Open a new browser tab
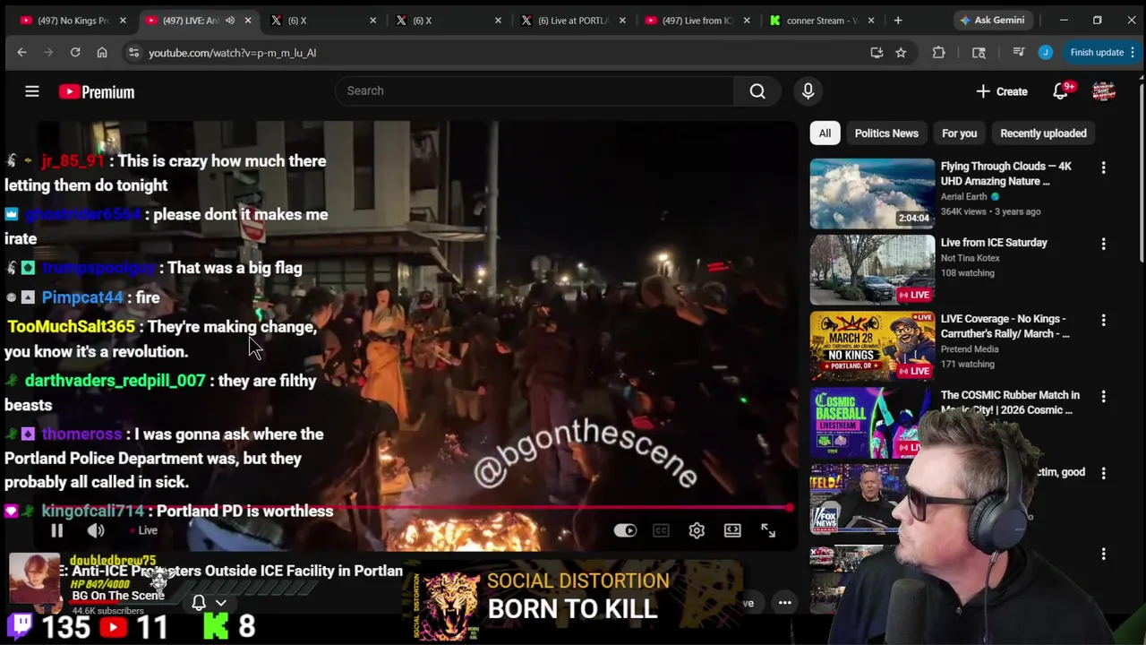The width and height of the screenshot is (1146, 645). [x=897, y=20]
